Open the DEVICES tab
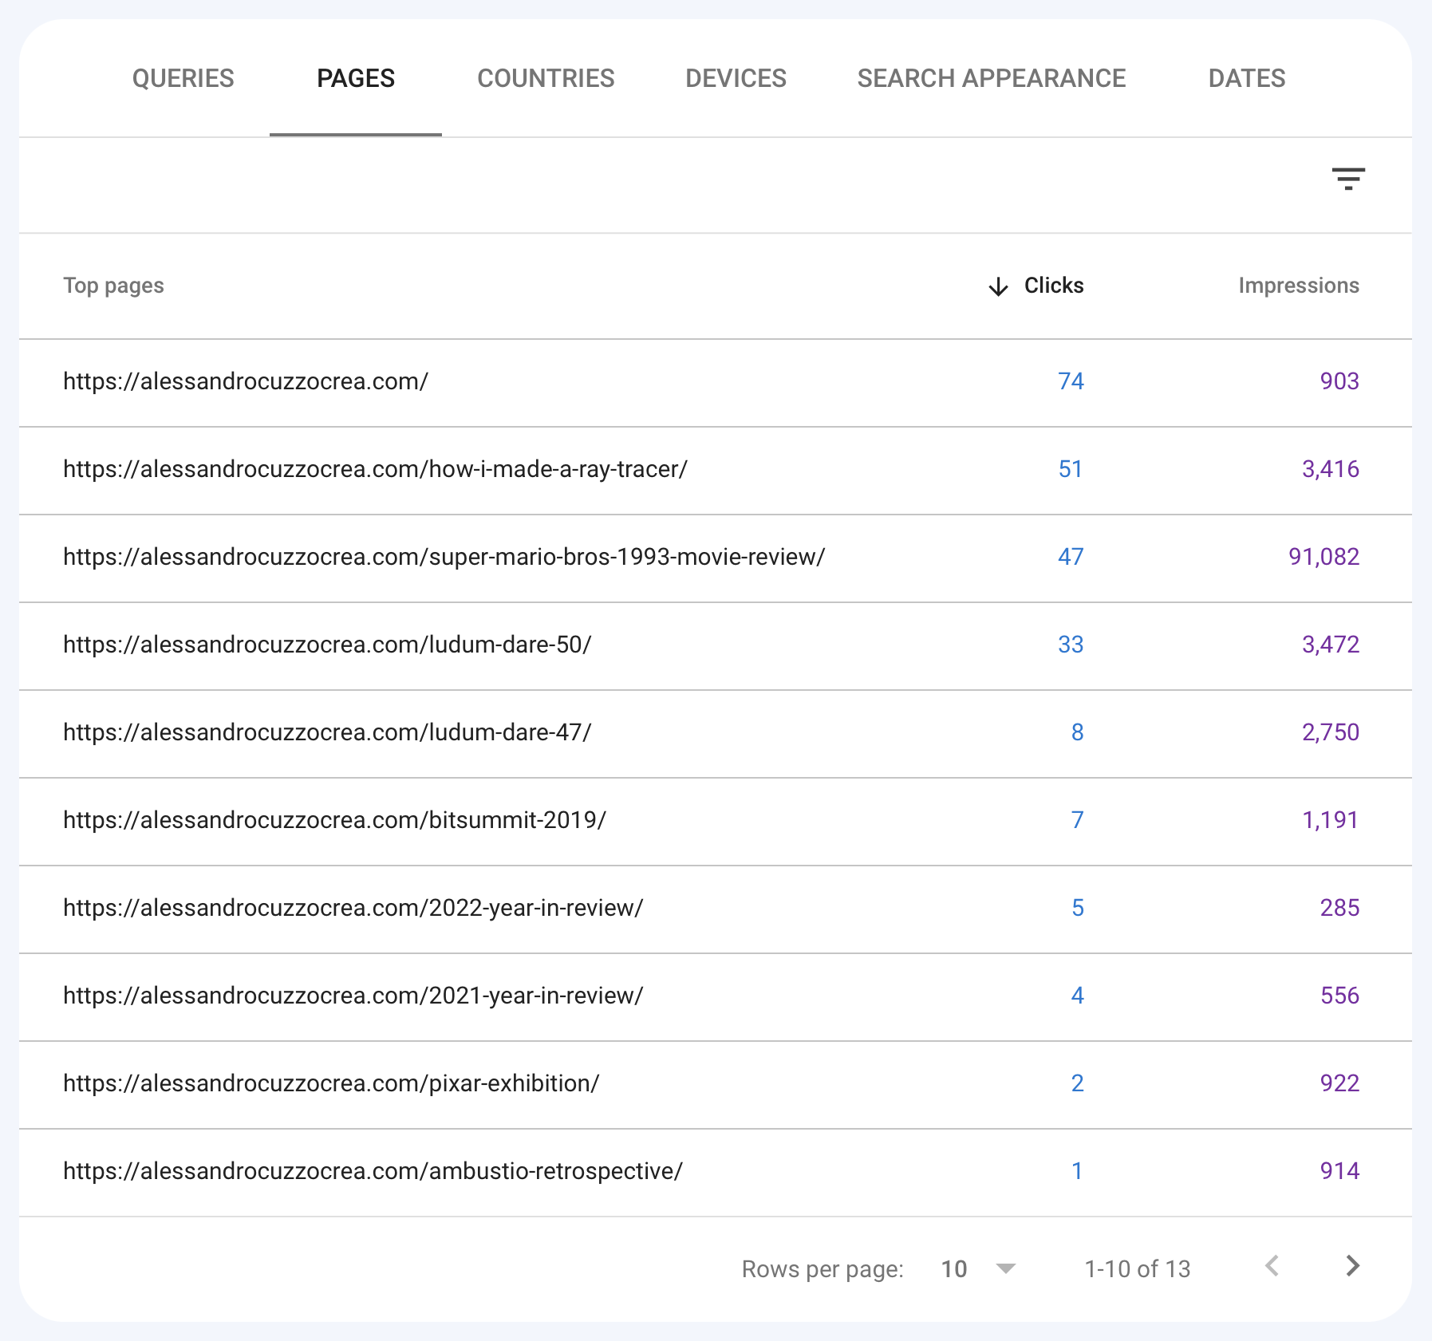The image size is (1432, 1341). click(736, 78)
